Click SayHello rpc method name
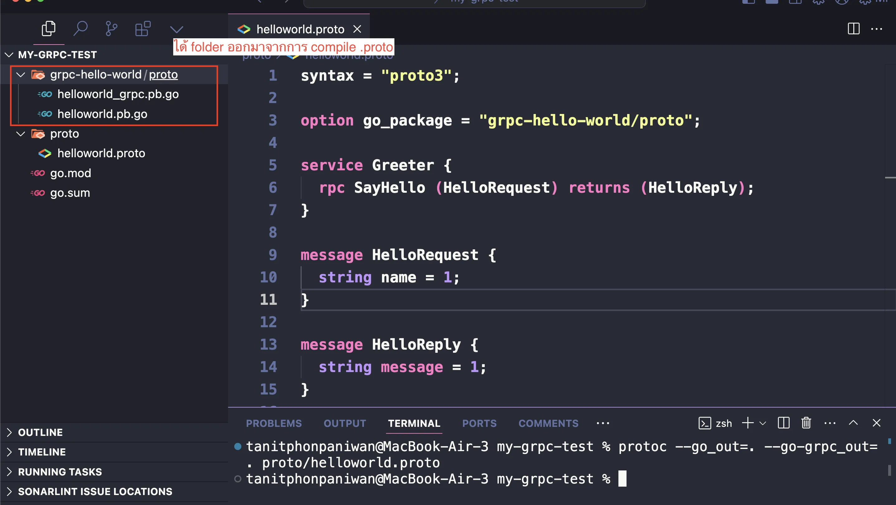This screenshot has height=505, width=896. tap(389, 188)
